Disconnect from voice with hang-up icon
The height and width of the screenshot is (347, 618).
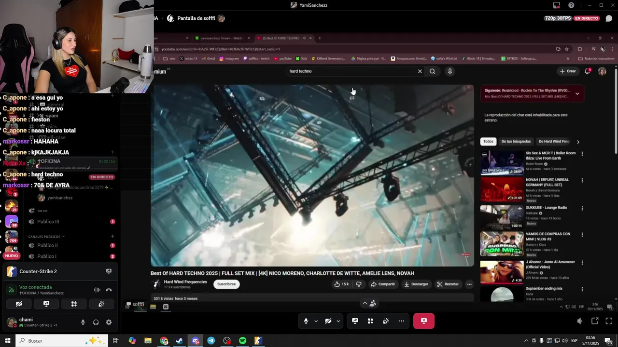coord(109,290)
